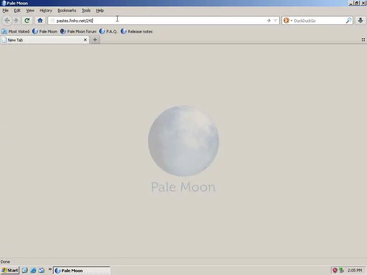
Task: Click the safely remove hardware tray icon
Action: point(342,270)
